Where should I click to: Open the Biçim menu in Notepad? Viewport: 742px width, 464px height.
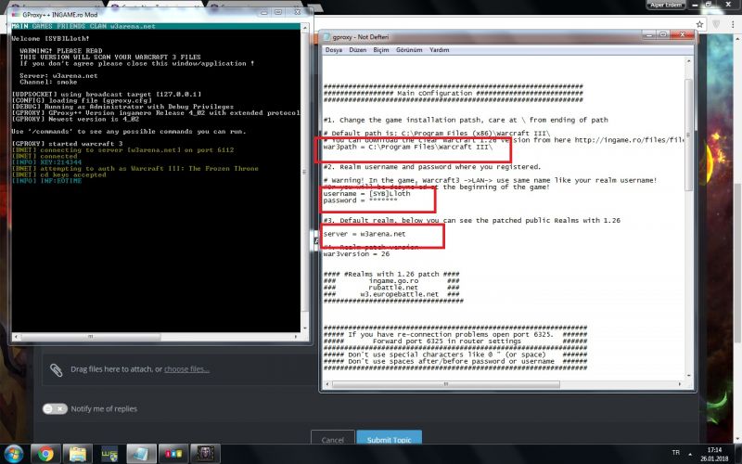[x=381, y=49]
